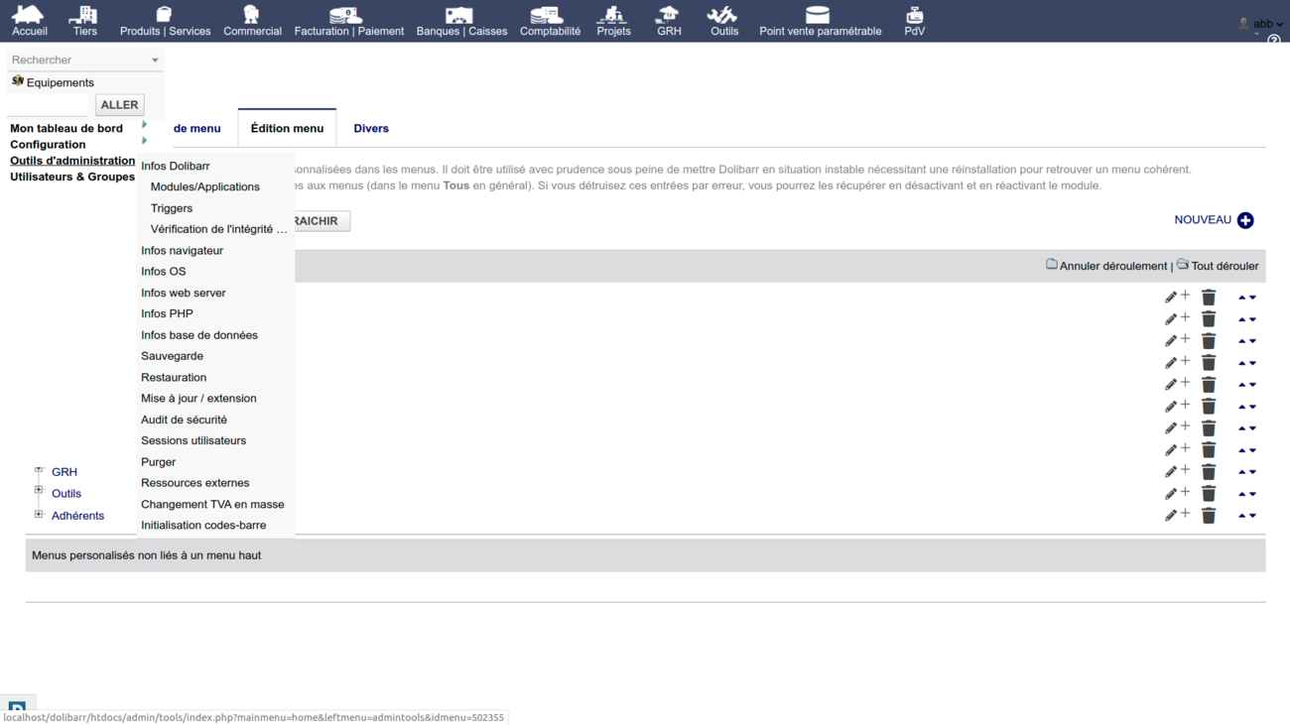Open the Projets module icon
Image resolution: width=1290 pixels, height=725 pixels.
pyautogui.click(x=613, y=16)
